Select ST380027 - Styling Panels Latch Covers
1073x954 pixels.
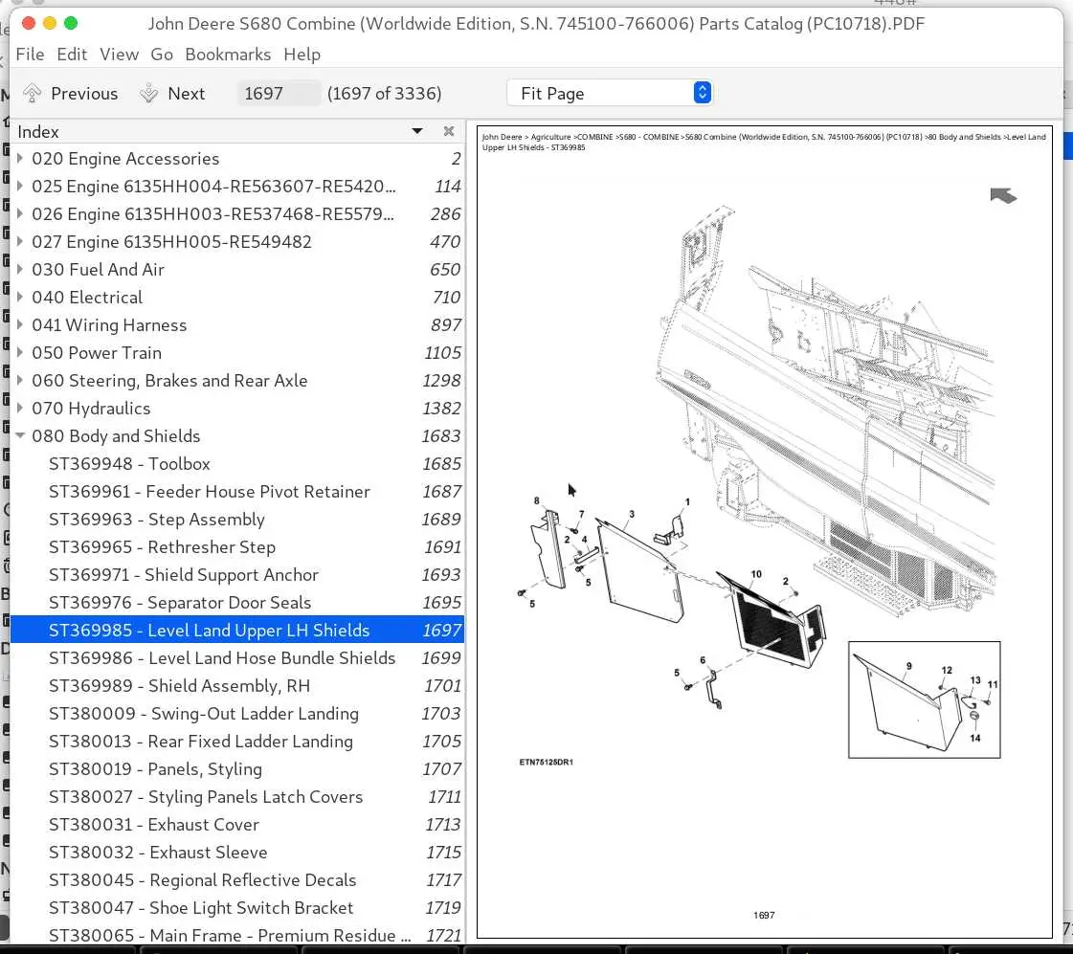[x=236, y=797]
